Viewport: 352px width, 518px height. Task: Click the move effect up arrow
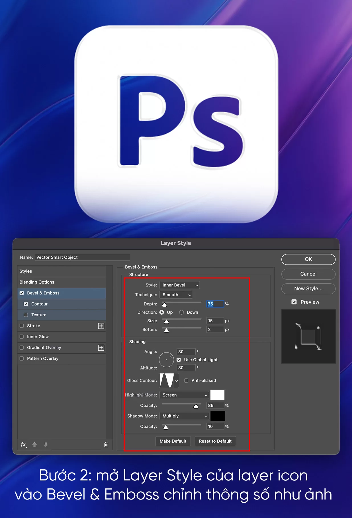coord(34,445)
